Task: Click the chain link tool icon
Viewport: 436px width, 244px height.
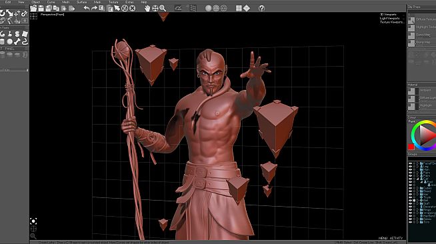Action: pyautogui.click(x=25, y=13)
